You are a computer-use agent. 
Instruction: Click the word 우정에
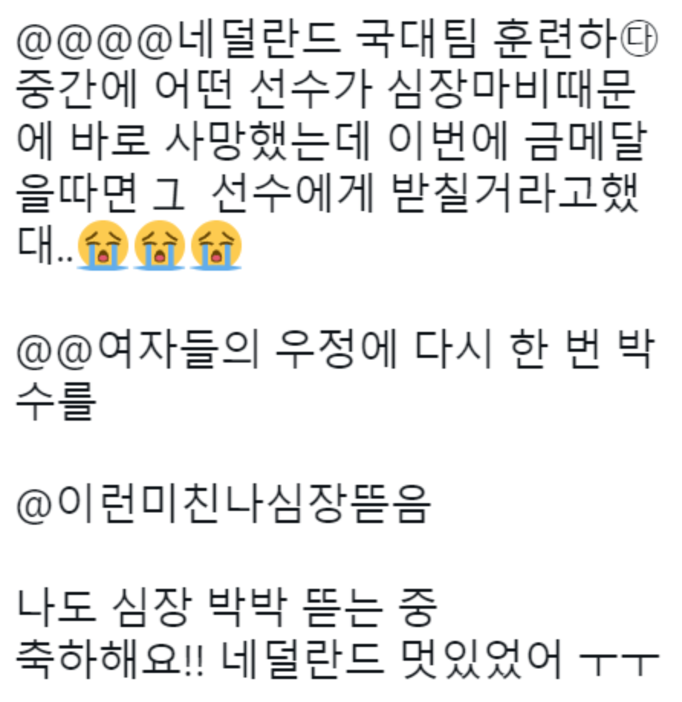336,349
